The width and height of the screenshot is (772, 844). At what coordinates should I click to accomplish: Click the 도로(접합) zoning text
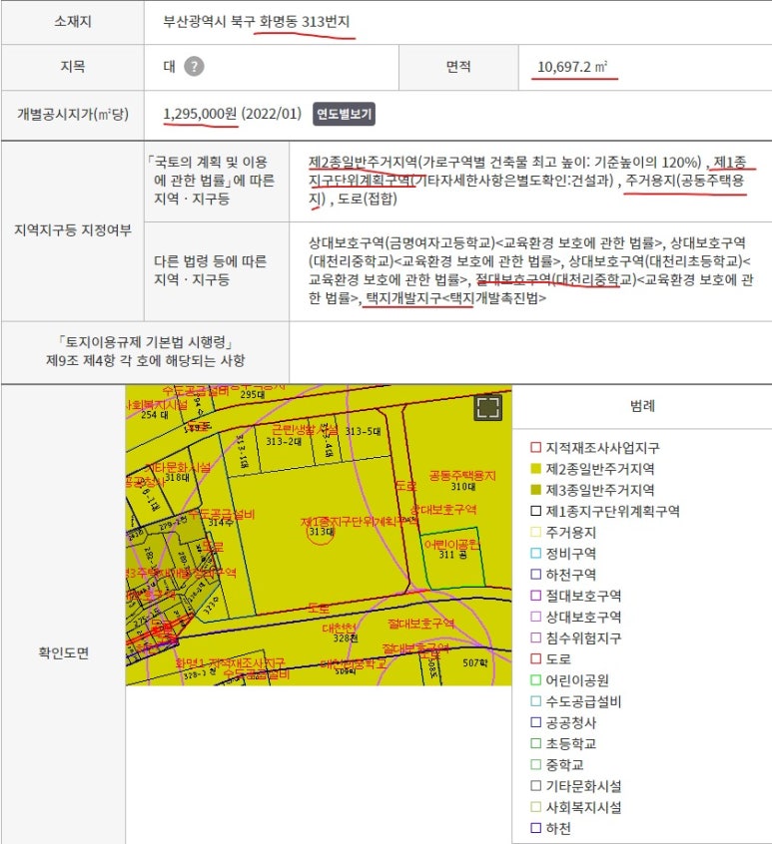(368, 199)
